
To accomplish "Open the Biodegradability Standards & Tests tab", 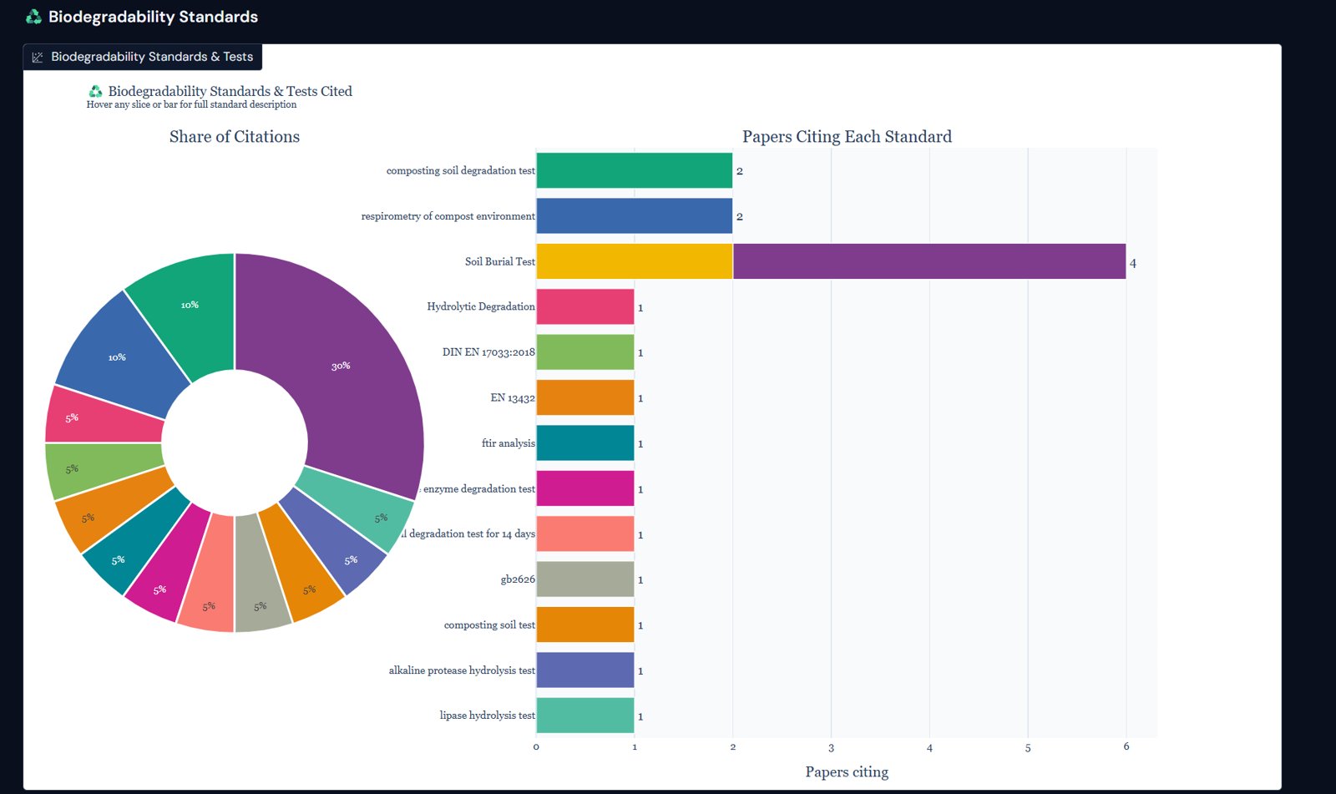I will (x=143, y=57).
